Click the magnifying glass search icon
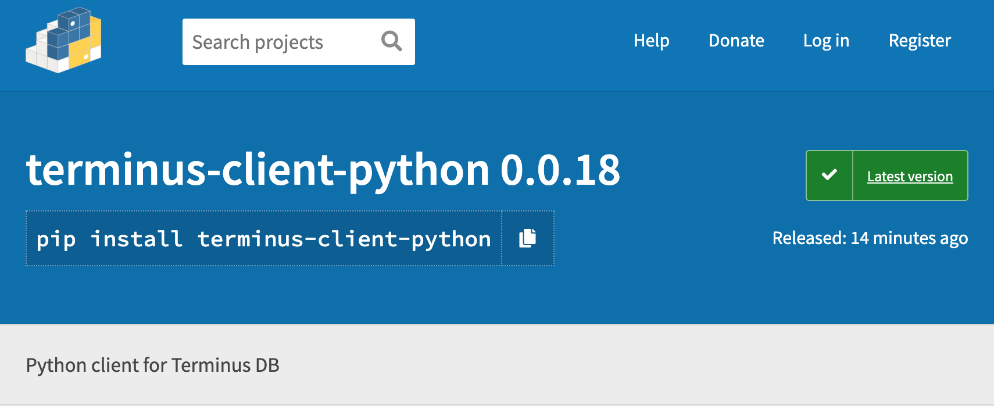This screenshot has width=994, height=409. pyautogui.click(x=392, y=41)
